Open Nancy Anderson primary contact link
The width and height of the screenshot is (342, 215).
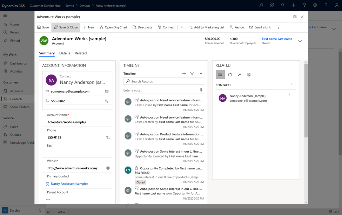[x=69, y=184]
